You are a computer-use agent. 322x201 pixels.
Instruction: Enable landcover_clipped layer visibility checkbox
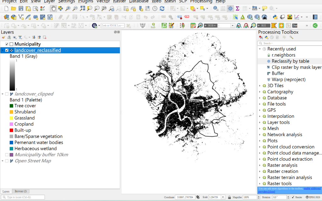[x=7, y=94]
